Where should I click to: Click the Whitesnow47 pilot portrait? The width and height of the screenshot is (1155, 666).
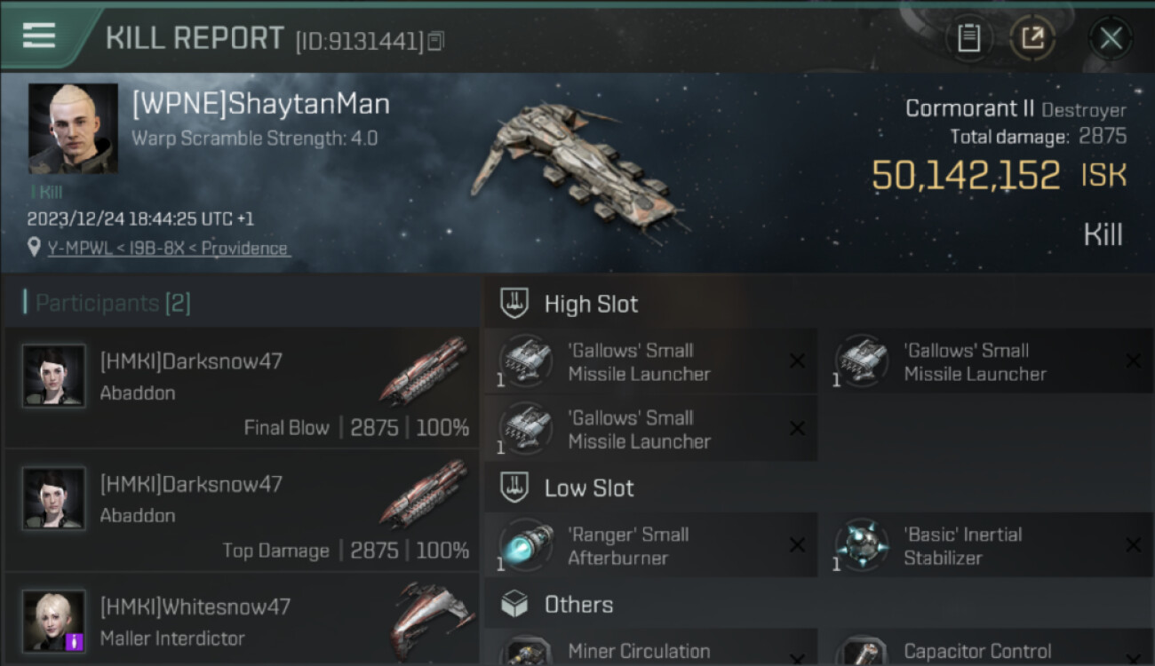coord(54,621)
